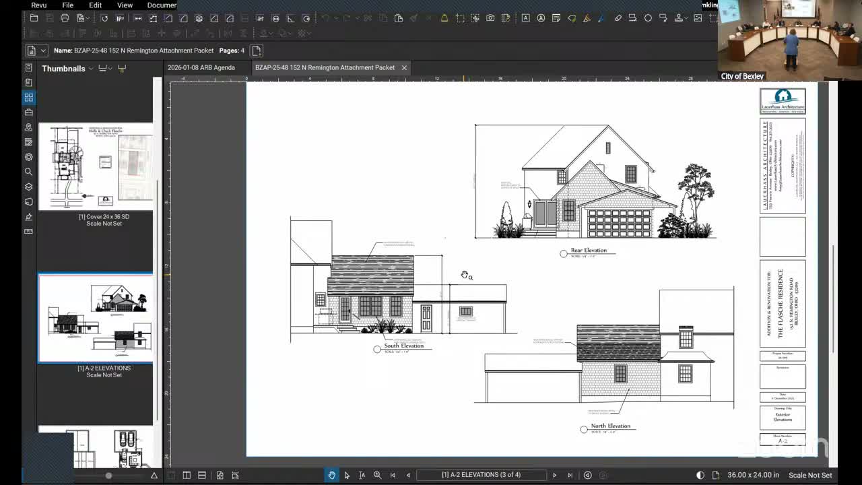Select the Pan tool in the status bar
862x485 pixels.
332,475
